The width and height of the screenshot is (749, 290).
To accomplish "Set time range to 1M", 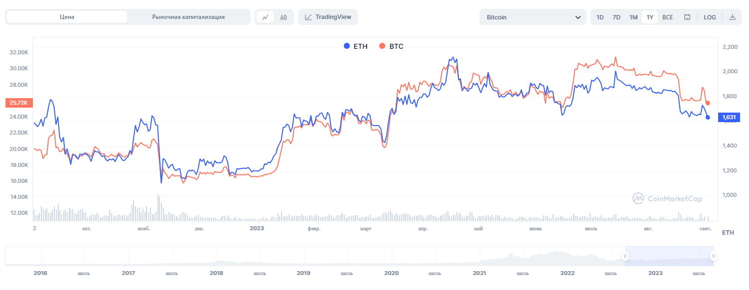I will pyautogui.click(x=633, y=17).
